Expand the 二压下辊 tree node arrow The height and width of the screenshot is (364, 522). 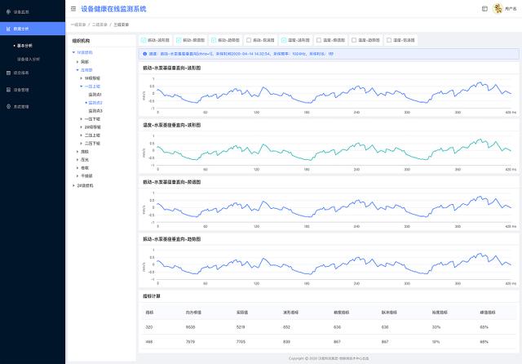click(82, 143)
